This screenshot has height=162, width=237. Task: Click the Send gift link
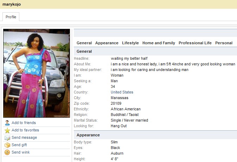[x=19, y=145]
